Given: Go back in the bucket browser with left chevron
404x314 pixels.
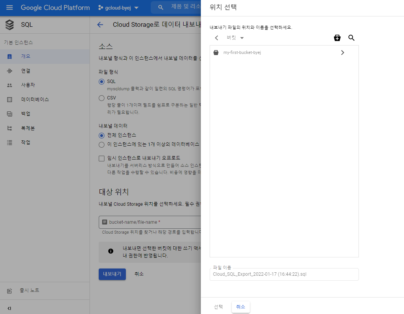Looking at the screenshot, I should pyautogui.click(x=217, y=38).
